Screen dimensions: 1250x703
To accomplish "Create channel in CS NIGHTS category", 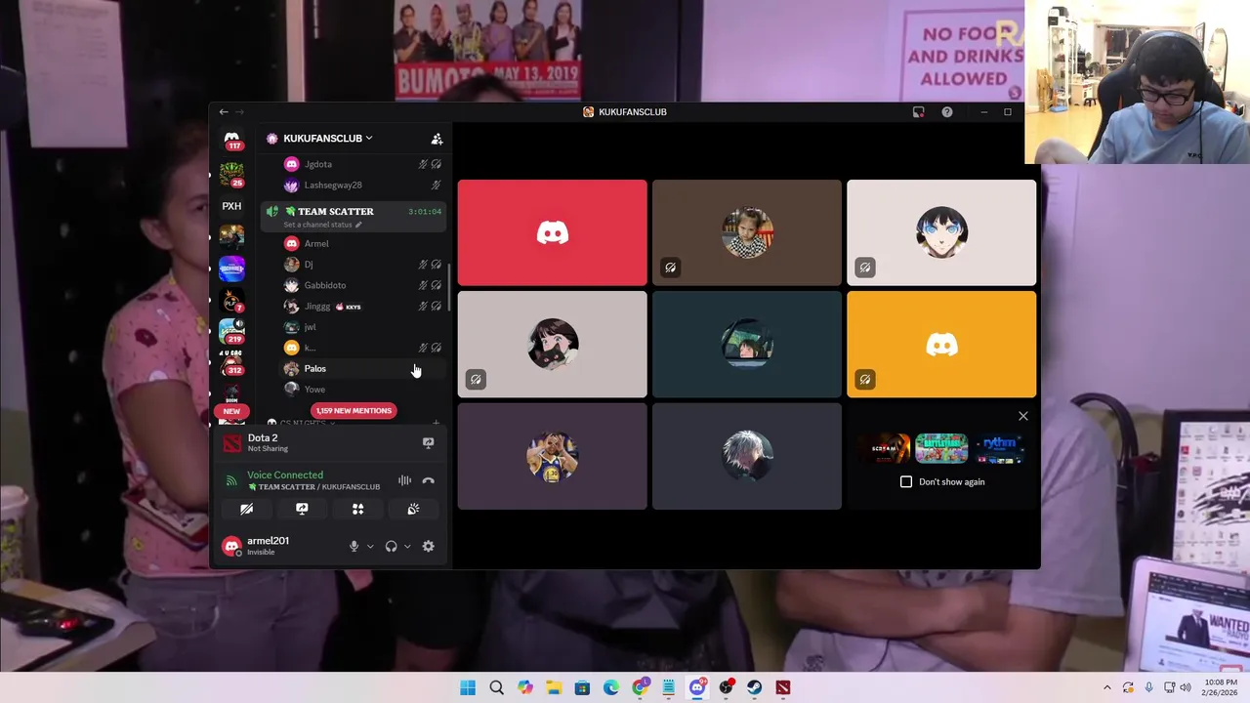I will point(436,423).
